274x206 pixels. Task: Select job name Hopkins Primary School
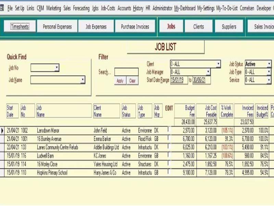coord(52,173)
